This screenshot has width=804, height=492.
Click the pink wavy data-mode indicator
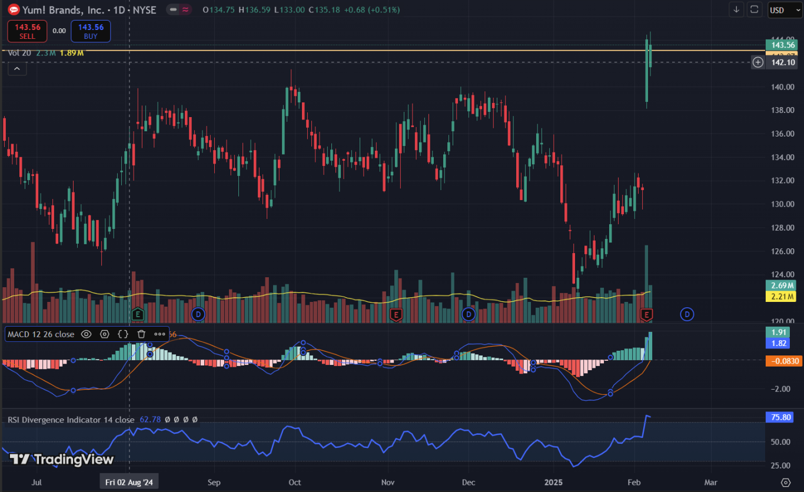click(185, 10)
